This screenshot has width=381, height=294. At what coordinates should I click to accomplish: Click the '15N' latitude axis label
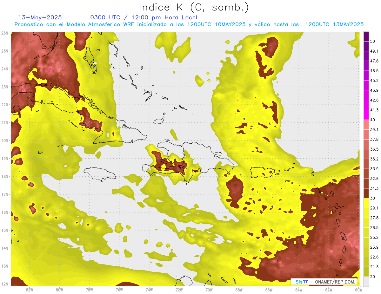5,230
